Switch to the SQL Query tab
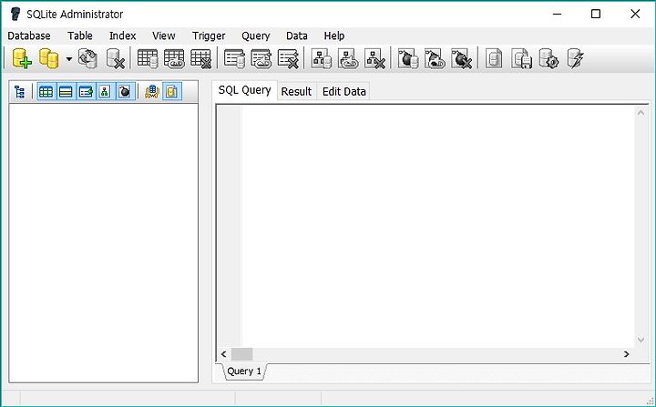656x407 pixels. 245,90
